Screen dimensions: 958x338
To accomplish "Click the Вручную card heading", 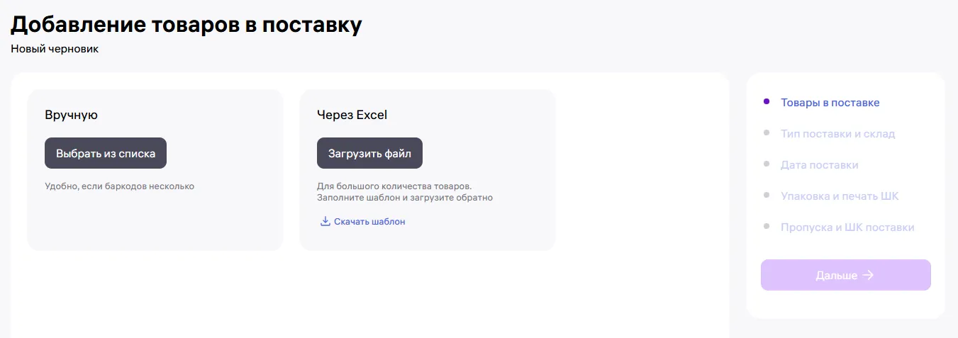I will click(x=71, y=115).
